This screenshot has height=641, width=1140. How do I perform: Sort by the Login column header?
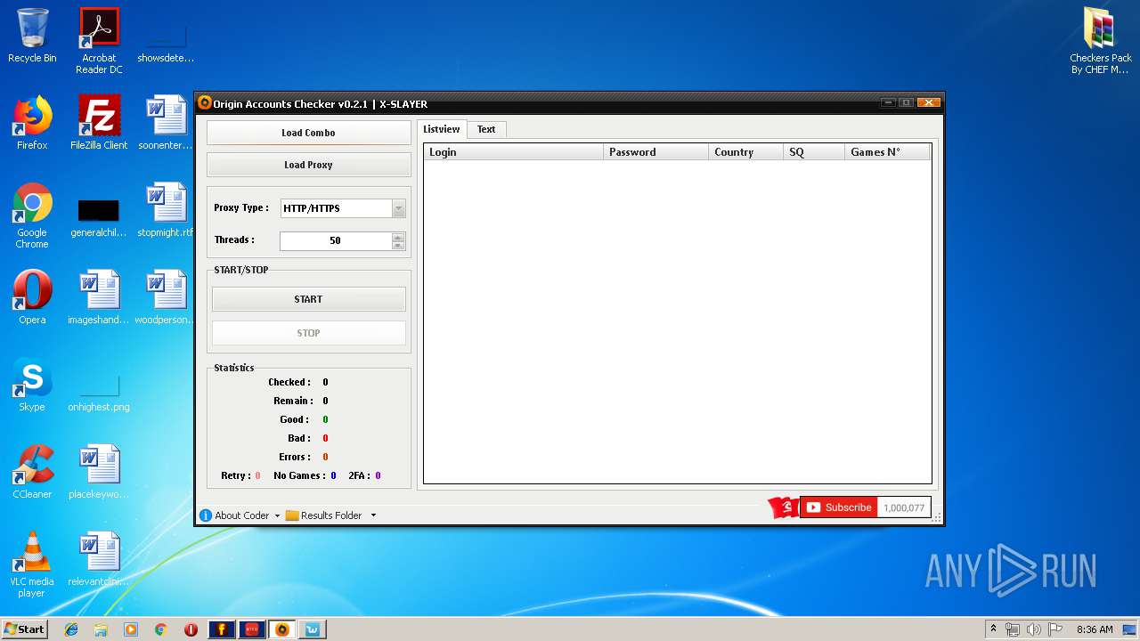click(x=514, y=152)
